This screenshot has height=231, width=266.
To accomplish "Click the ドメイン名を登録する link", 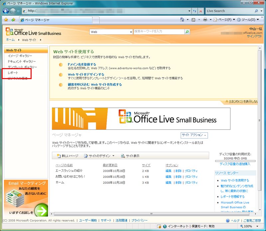I will (x=82, y=64).
